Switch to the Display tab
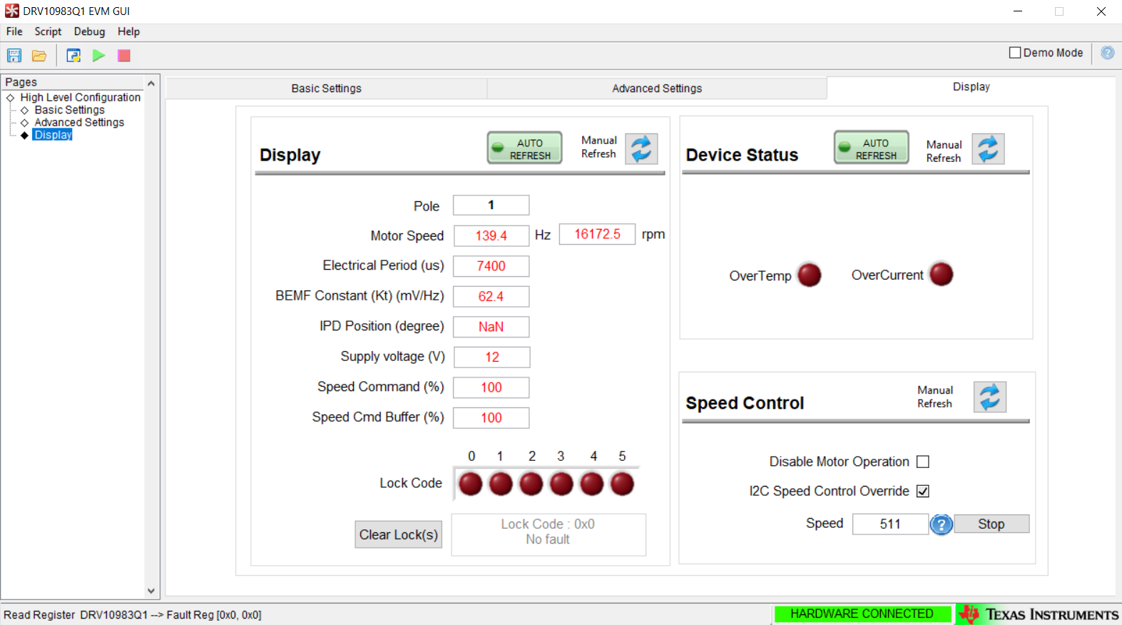This screenshot has height=625, width=1122. coord(971,87)
